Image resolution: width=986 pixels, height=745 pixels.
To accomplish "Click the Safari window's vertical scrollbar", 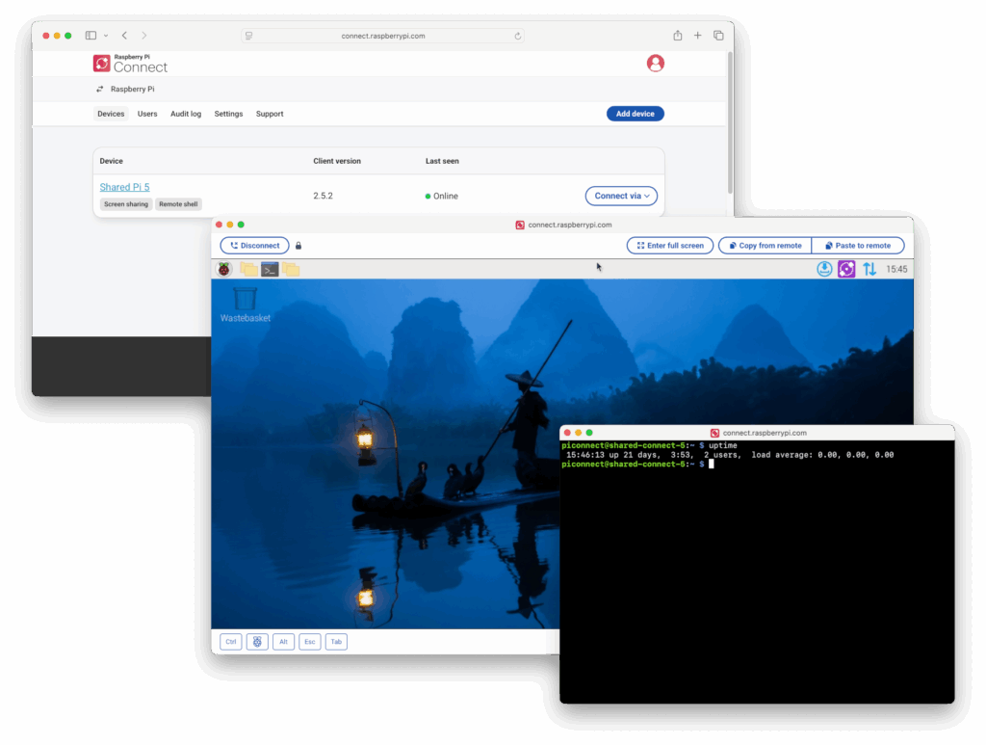I will 730,122.
